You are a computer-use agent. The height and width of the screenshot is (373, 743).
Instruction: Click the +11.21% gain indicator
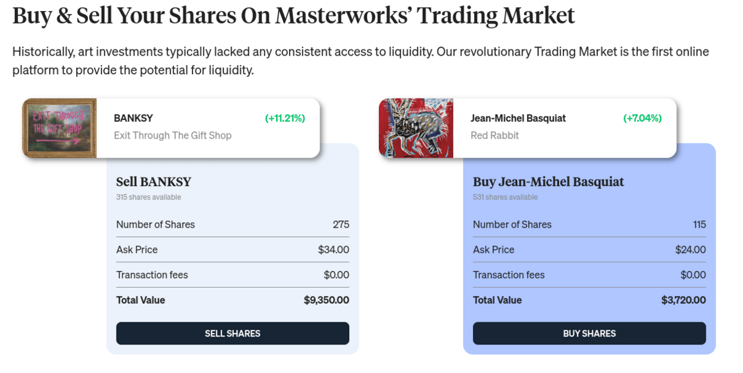285,118
